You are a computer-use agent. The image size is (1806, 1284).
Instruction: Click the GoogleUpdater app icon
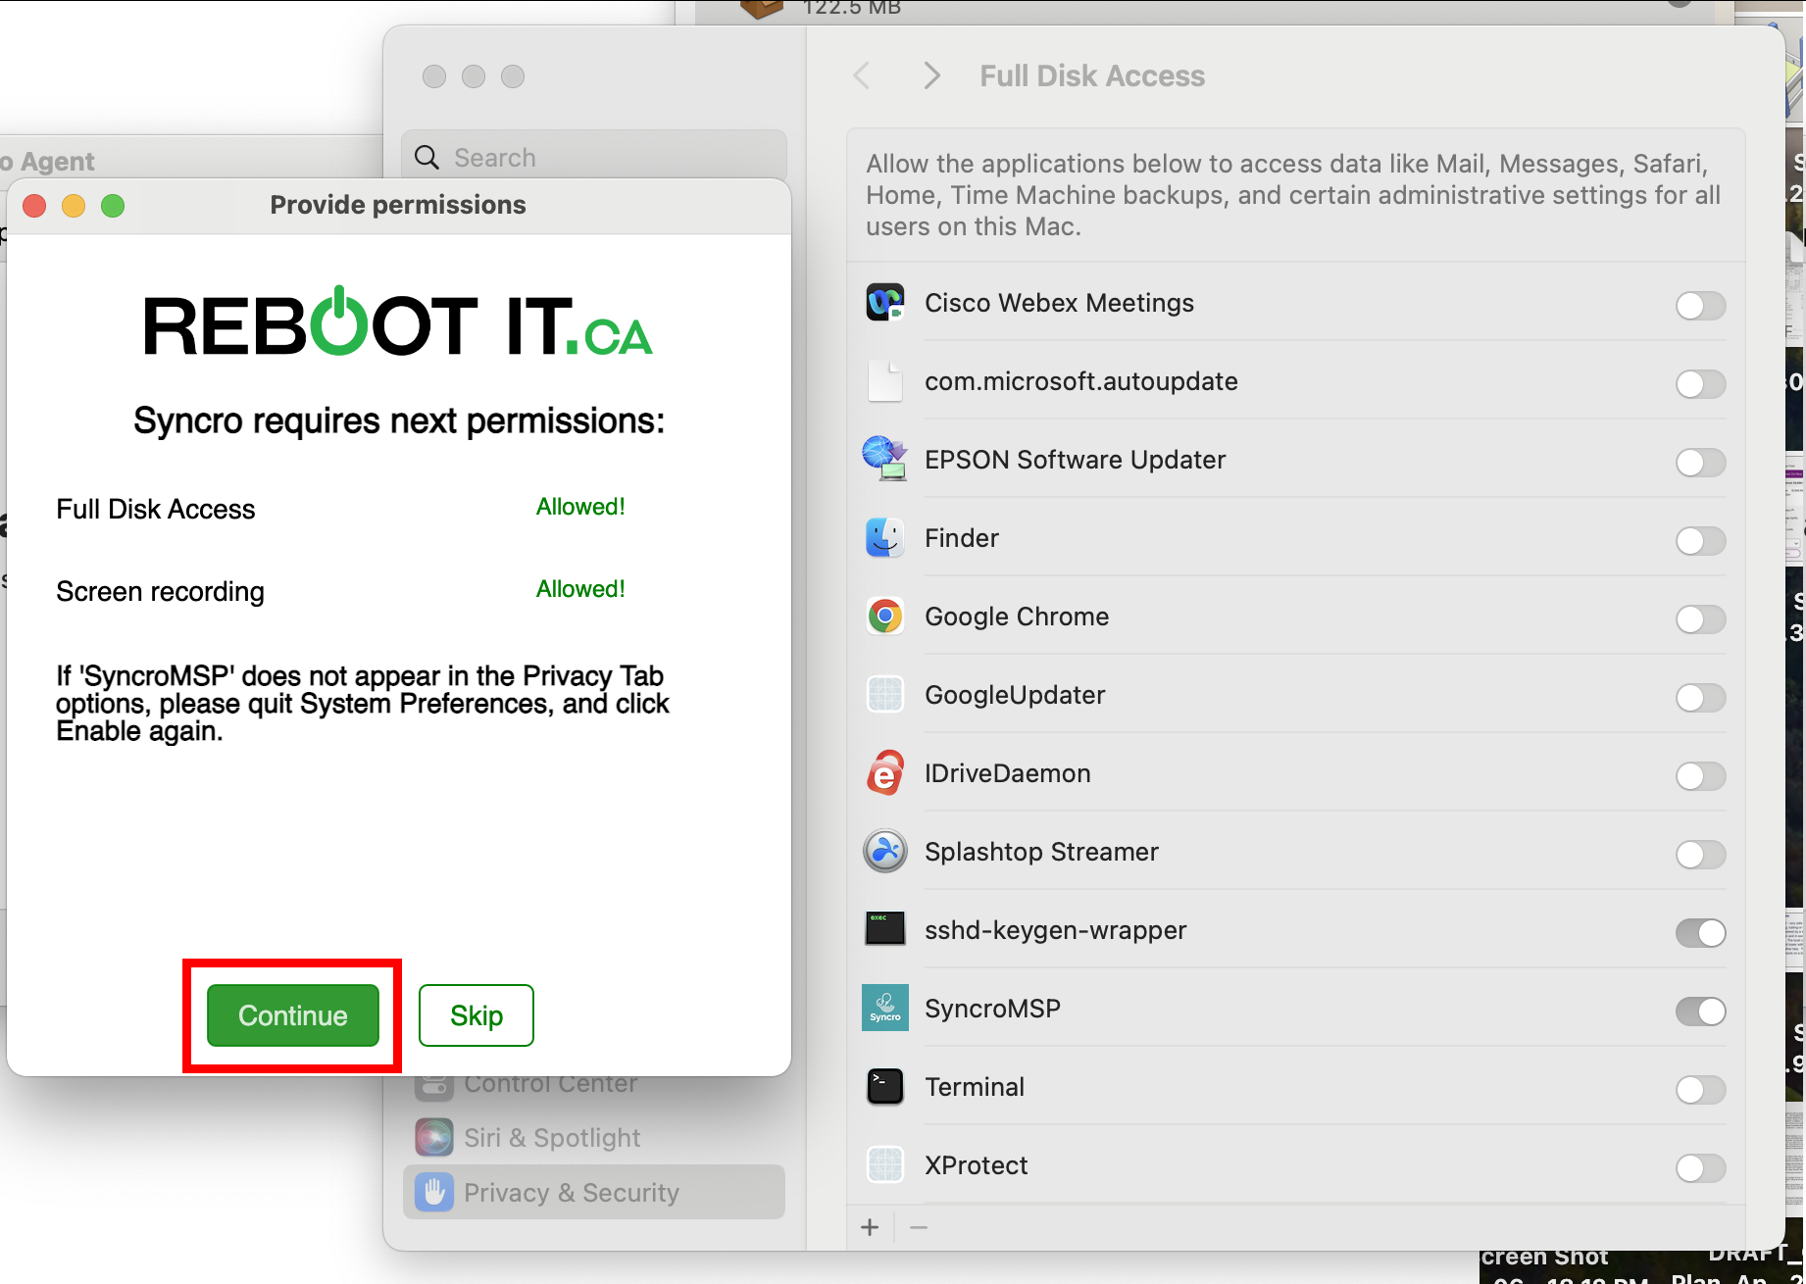pos(885,695)
